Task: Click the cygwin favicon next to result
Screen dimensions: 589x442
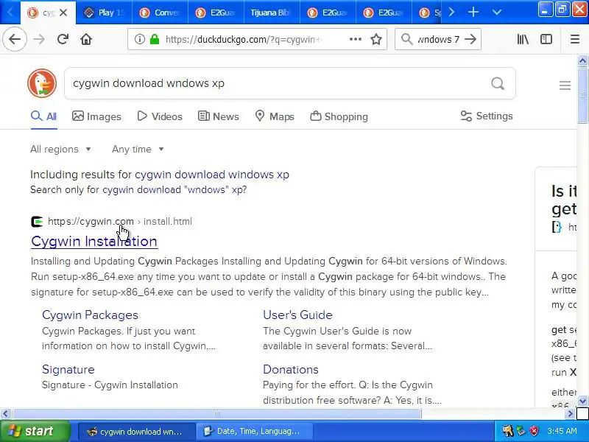Action: coord(37,222)
